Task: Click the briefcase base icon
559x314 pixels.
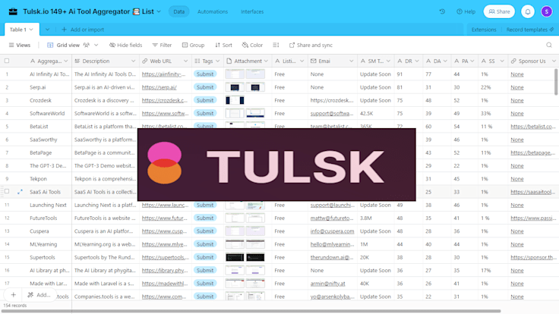Action: point(13,11)
